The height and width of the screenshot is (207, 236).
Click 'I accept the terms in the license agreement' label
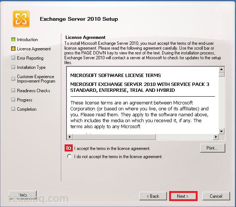click(x=112, y=148)
